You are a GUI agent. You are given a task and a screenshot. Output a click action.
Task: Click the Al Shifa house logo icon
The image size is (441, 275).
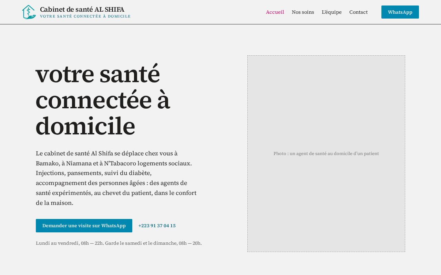29,12
